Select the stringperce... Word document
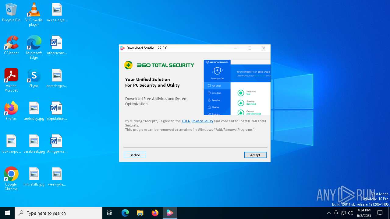 click(57, 144)
